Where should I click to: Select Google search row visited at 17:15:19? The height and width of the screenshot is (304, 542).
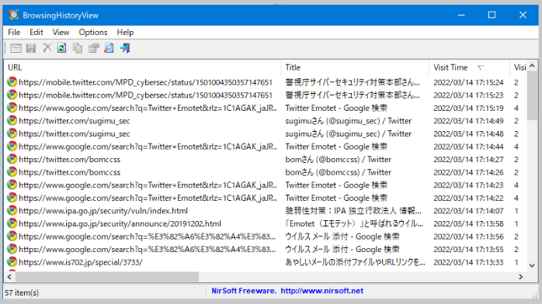[x=266, y=108]
